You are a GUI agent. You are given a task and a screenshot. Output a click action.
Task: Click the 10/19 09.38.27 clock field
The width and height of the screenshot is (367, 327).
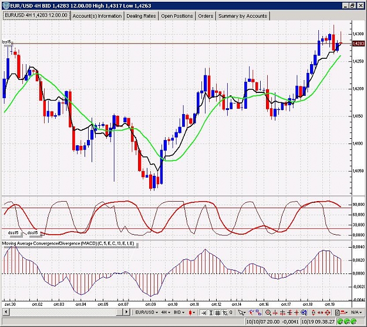pyautogui.click(x=318, y=322)
